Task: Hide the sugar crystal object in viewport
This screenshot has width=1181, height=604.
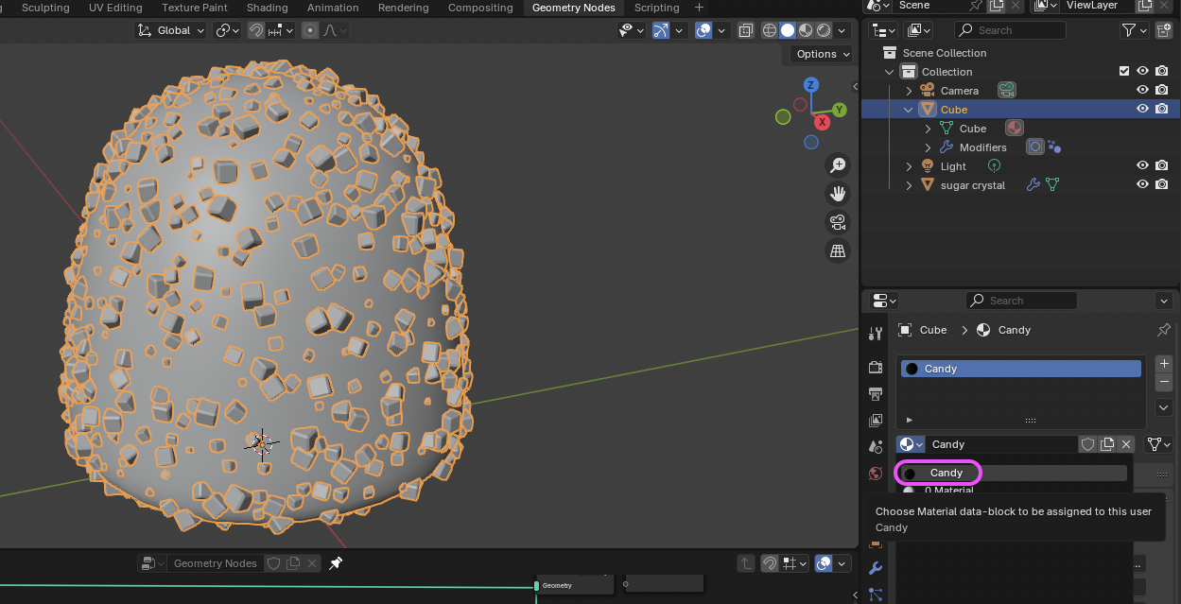Action: coord(1142,185)
